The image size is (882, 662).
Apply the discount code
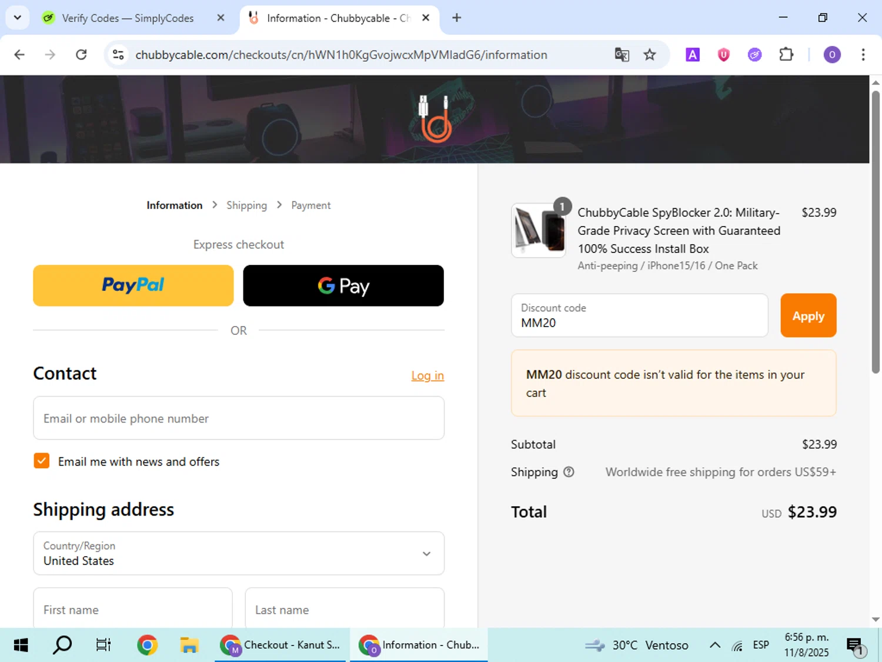pos(808,315)
